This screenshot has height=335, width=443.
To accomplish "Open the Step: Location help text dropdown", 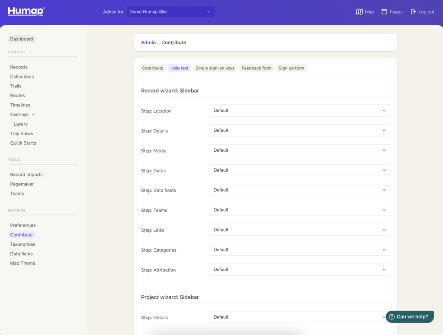I will pos(299,111).
